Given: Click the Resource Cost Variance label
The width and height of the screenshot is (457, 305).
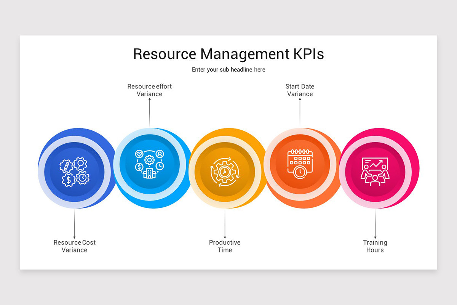Looking at the screenshot, I should (74, 246).
